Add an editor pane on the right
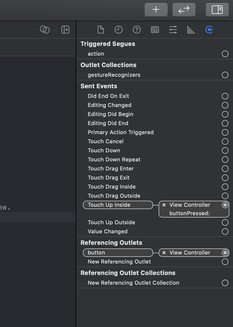Screen dimensions: 233x327 coord(65,30)
